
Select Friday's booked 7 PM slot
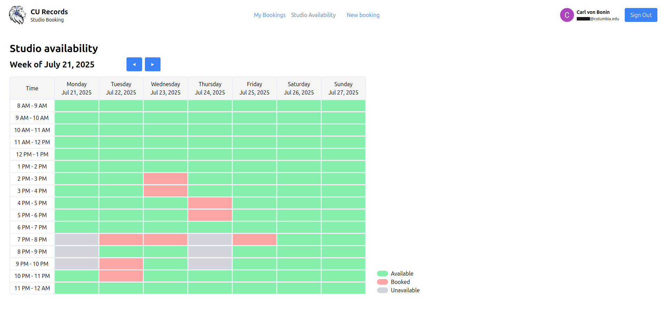[254, 239]
